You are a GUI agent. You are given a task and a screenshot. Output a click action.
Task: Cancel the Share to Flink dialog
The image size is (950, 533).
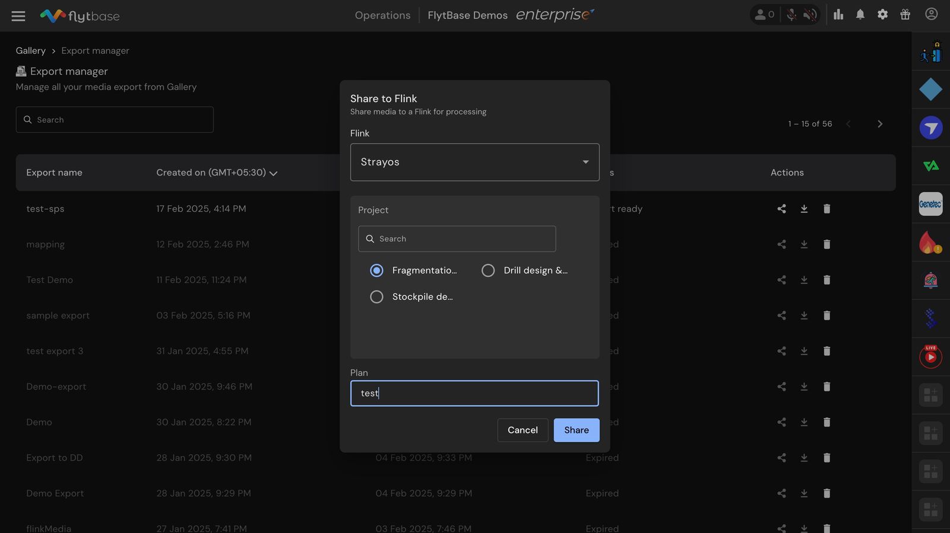[x=522, y=430]
